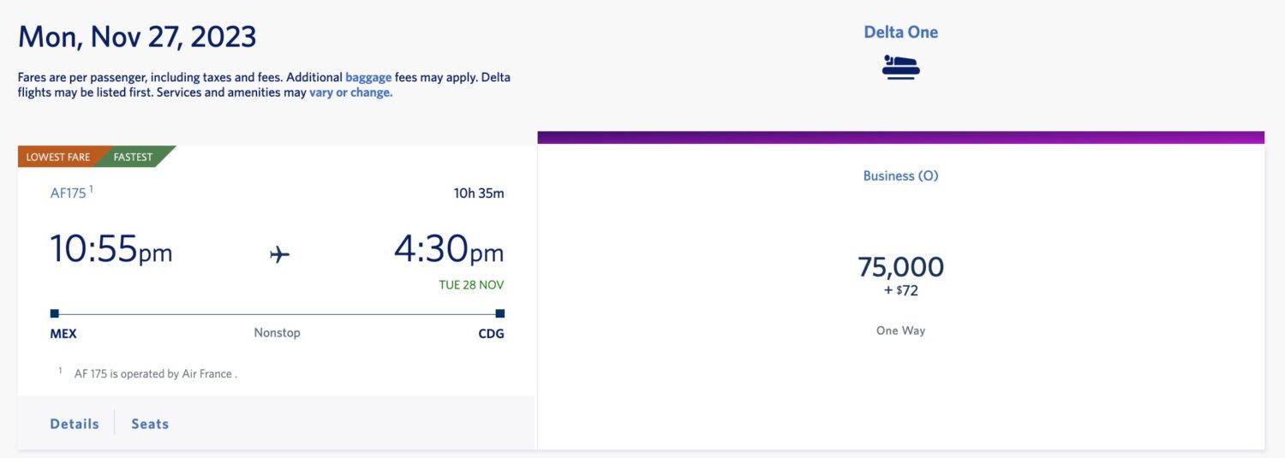
Task: Click the 10h 35m flight duration
Action: click(479, 193)
